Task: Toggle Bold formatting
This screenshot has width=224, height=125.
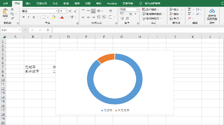Action: click(24, 17)
